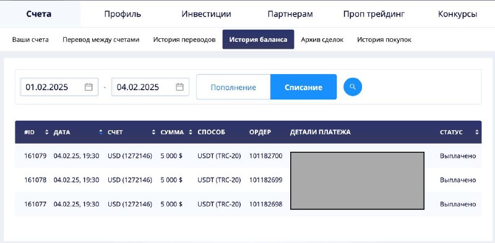The height and width of the screenshot is (243, 495).
Task: Sort by СТАТУС column arrows
Action: click(476, 132)
